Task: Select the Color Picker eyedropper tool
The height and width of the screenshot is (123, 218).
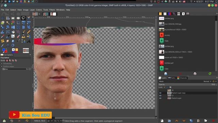Action: [x=2, y=45]
